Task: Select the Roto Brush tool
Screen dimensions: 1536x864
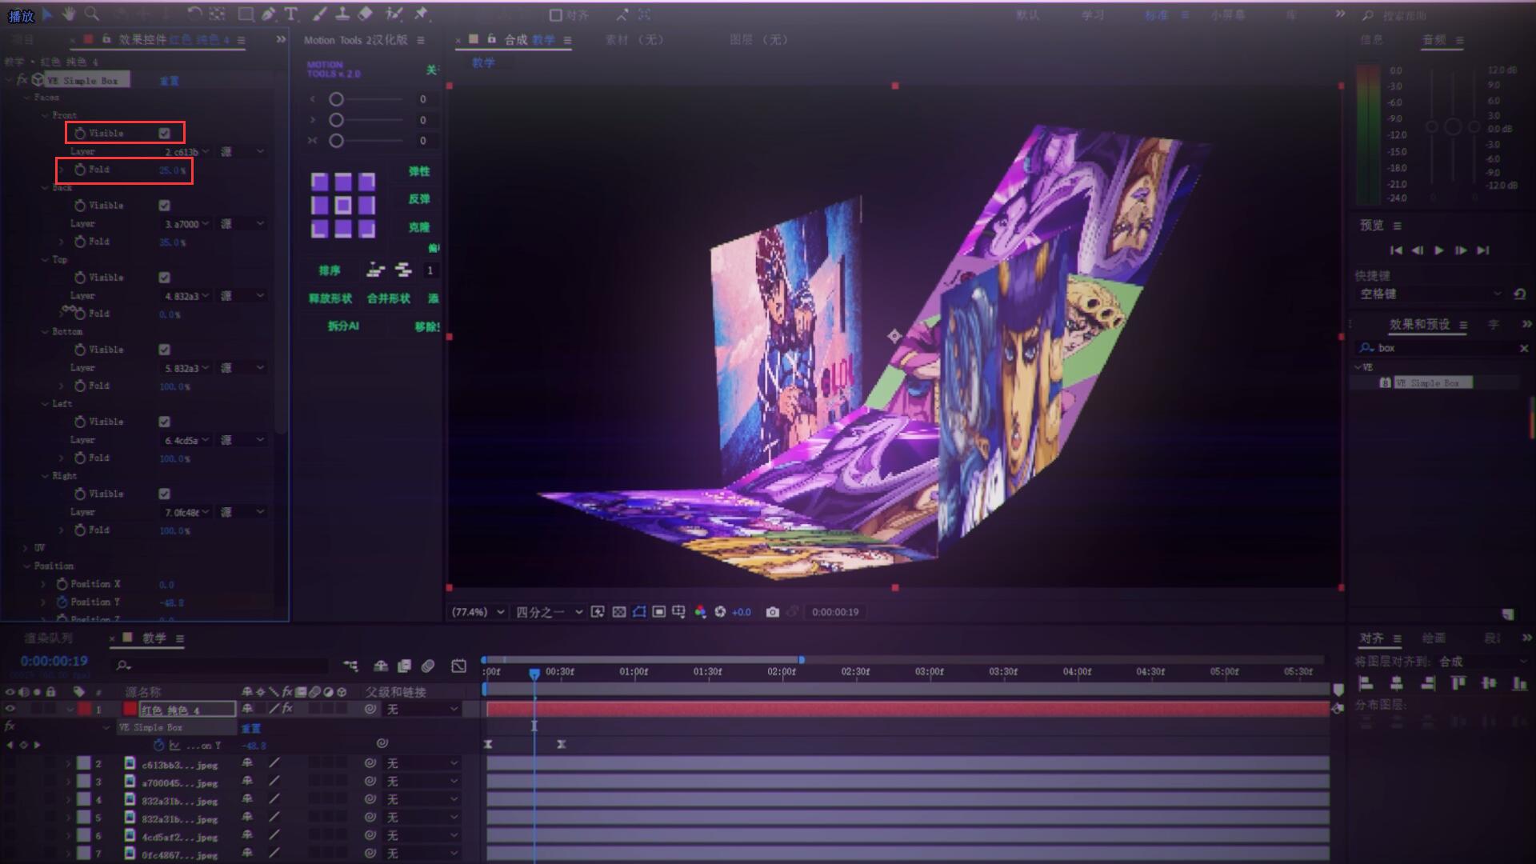Action: tap(394, 14)
